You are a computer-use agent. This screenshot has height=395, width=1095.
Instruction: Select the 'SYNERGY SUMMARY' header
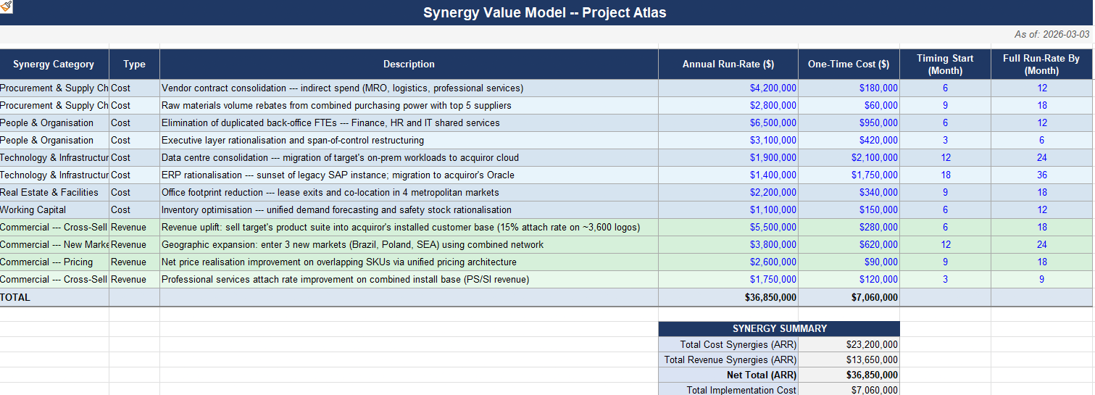779,329
